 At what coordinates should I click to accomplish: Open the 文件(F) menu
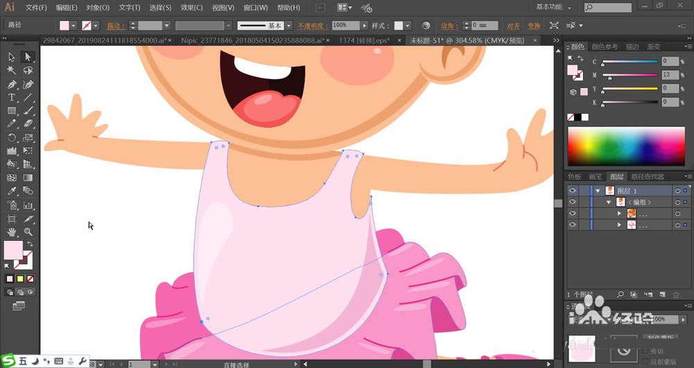pos(36,8)
